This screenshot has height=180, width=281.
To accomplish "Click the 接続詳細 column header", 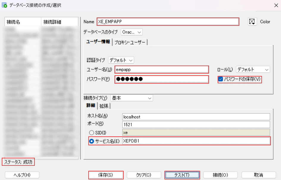I will [x=60, y=22].
